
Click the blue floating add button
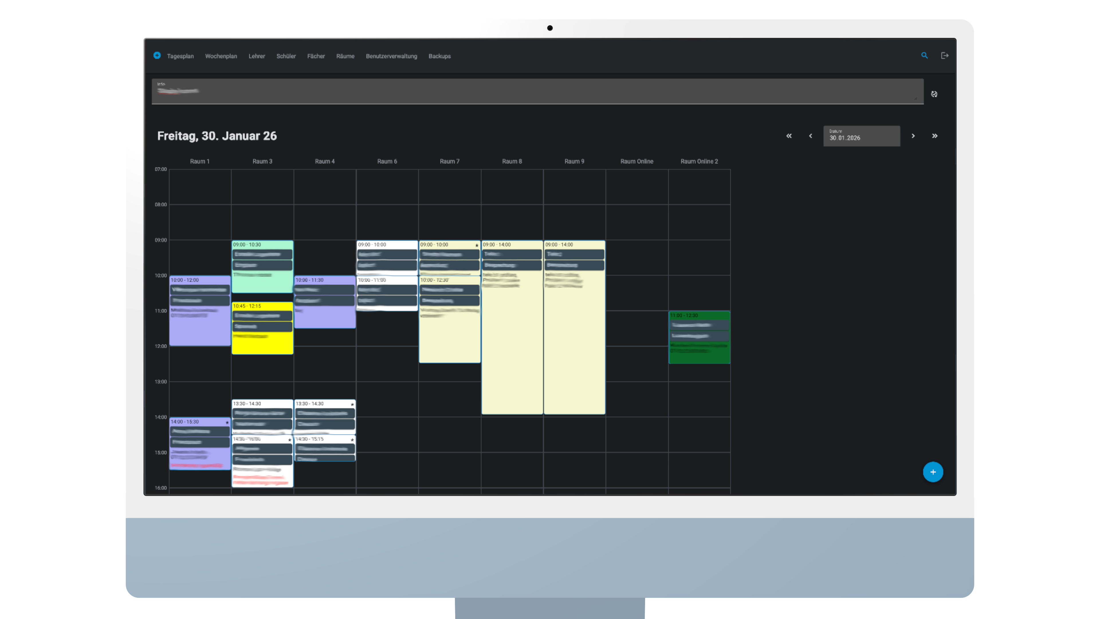[x=933, y=472]
